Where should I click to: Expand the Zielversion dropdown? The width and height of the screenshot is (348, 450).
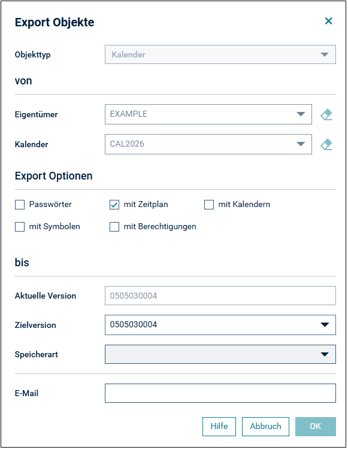click(x=220, y=325)
